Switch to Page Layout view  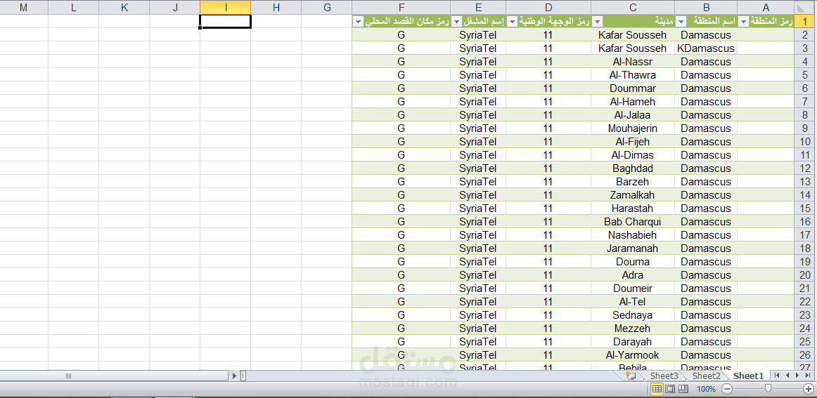click(x=670, y=389)
